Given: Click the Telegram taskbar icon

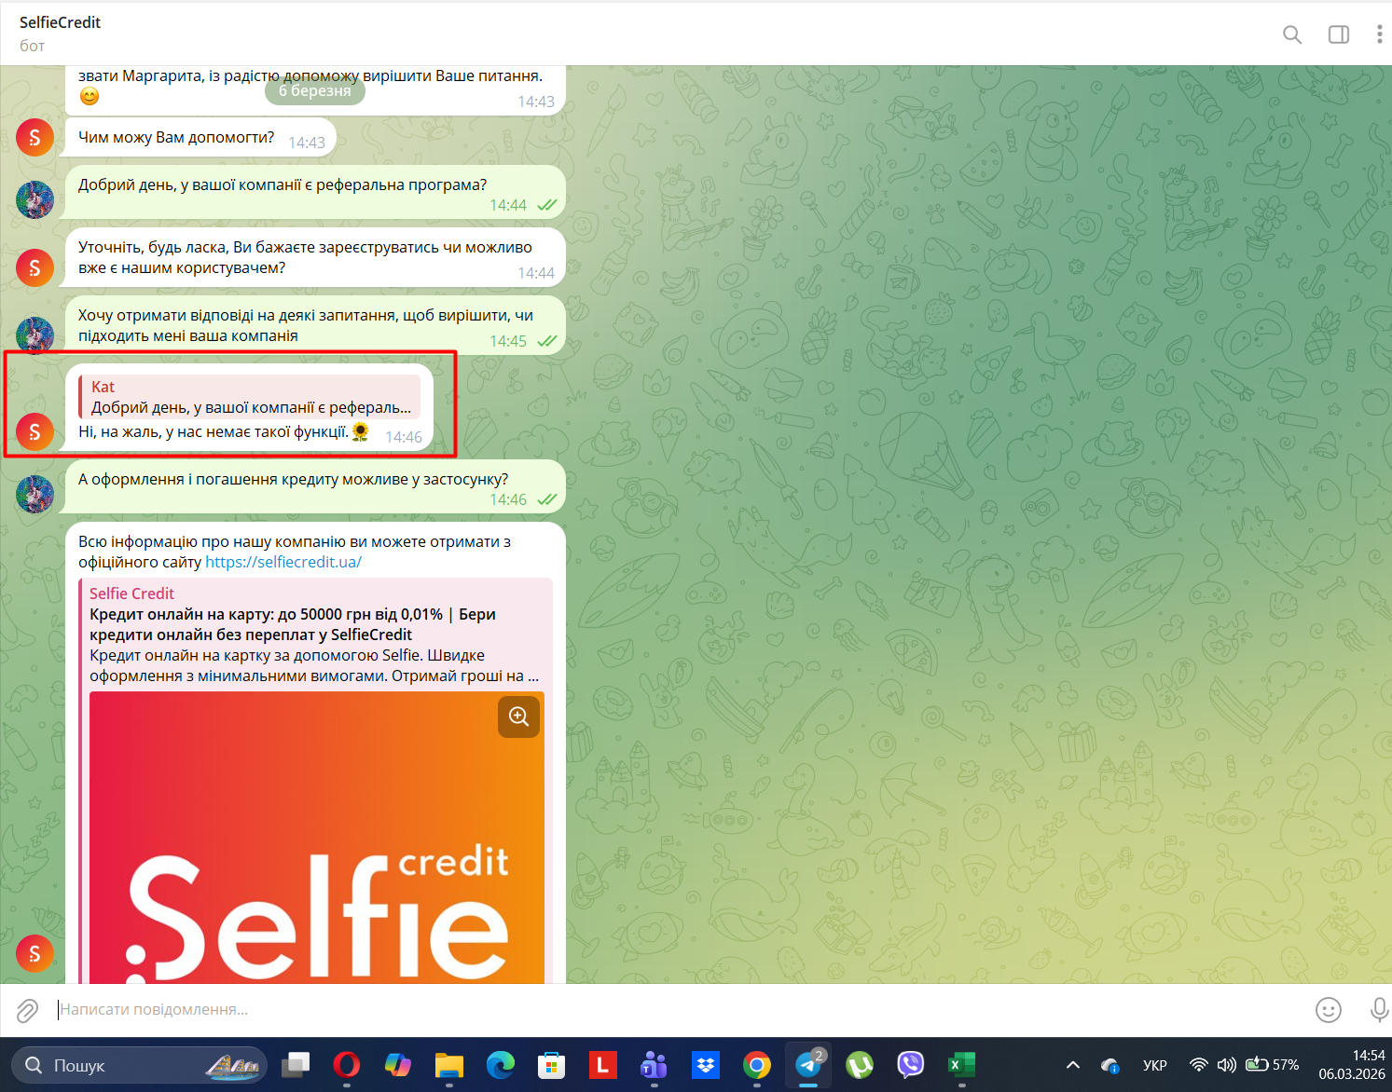Looking at the screenshot, I should (807, 1064).
